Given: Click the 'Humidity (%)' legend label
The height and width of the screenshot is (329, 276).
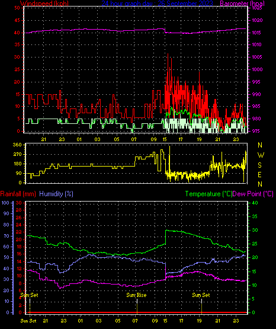Looking at the screenshot, I should tap(56, 194).
